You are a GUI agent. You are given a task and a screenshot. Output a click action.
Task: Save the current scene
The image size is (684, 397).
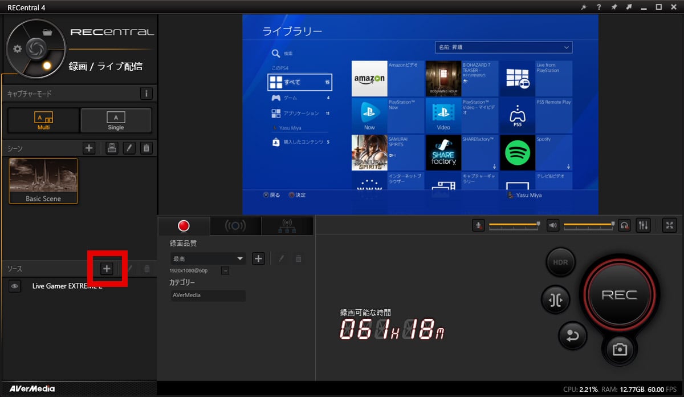[x=112, y=148]
